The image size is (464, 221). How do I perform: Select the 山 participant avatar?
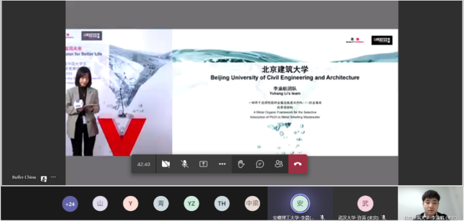pos(100,204)
